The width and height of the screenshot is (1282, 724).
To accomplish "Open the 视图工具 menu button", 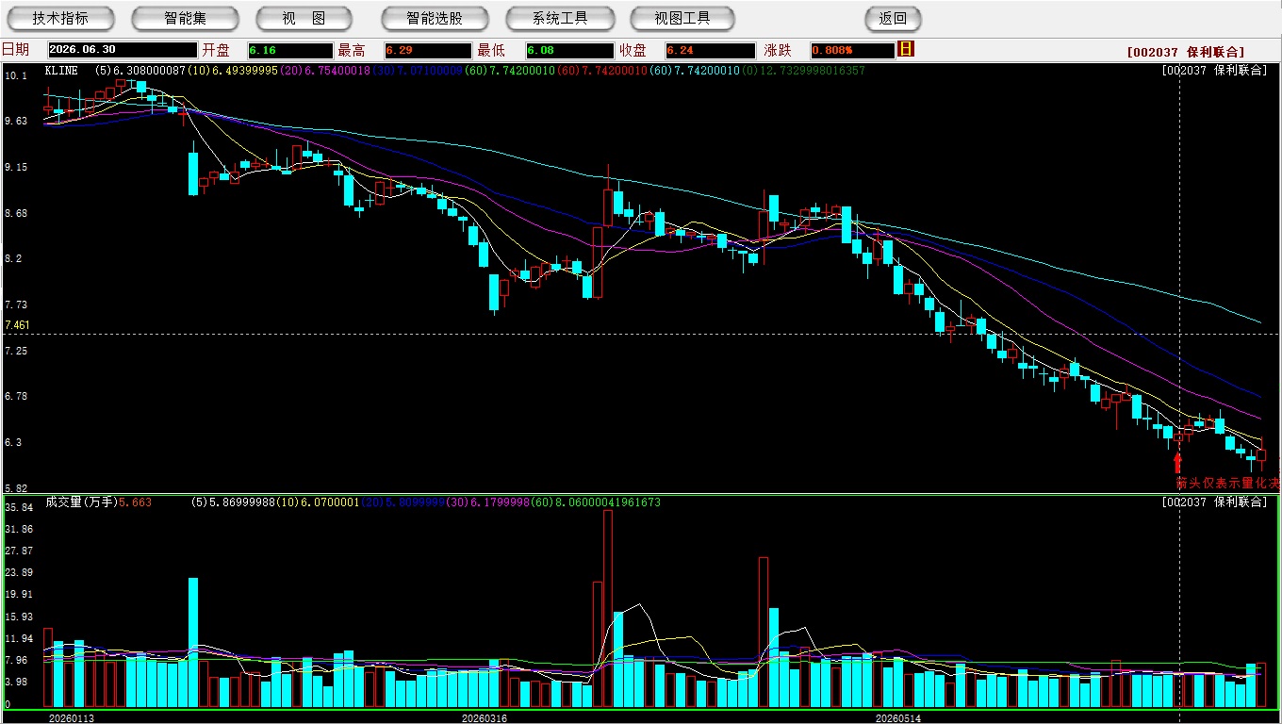I will coord(682,18).
